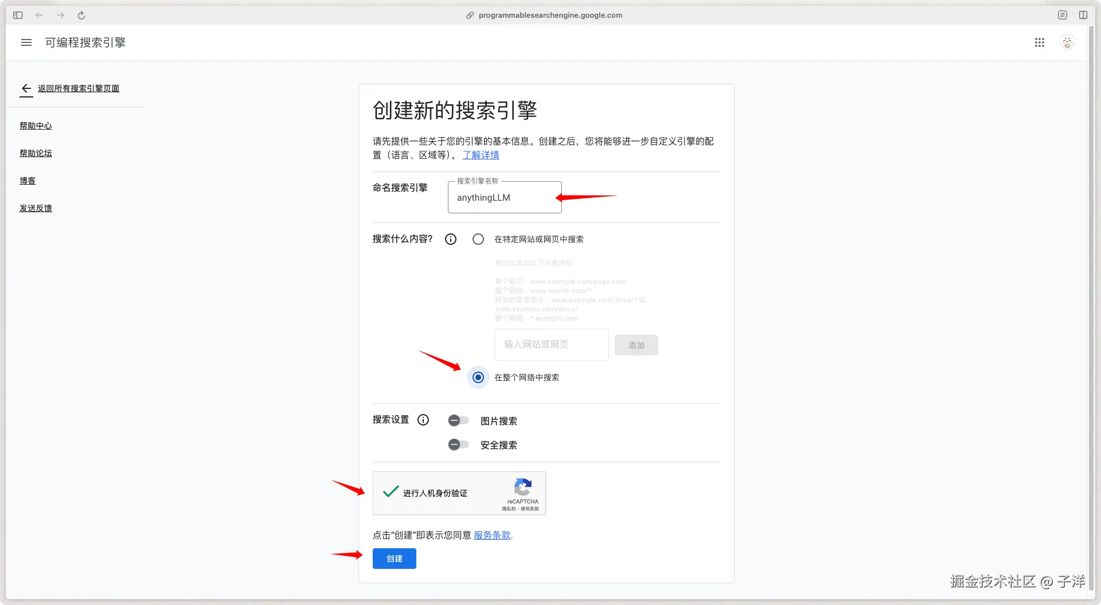Click the 创建 button to create engine
1101x605 pixels.
[x=394, y=558]
